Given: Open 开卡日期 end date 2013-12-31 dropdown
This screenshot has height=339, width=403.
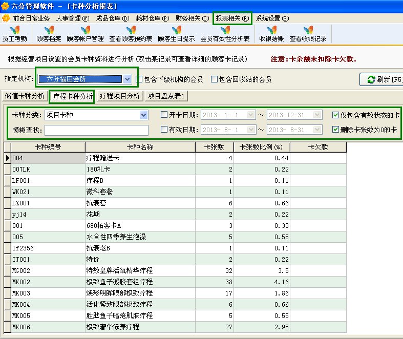Looking at the screenshot, I should pyautogui.click(x=317, y=115).
